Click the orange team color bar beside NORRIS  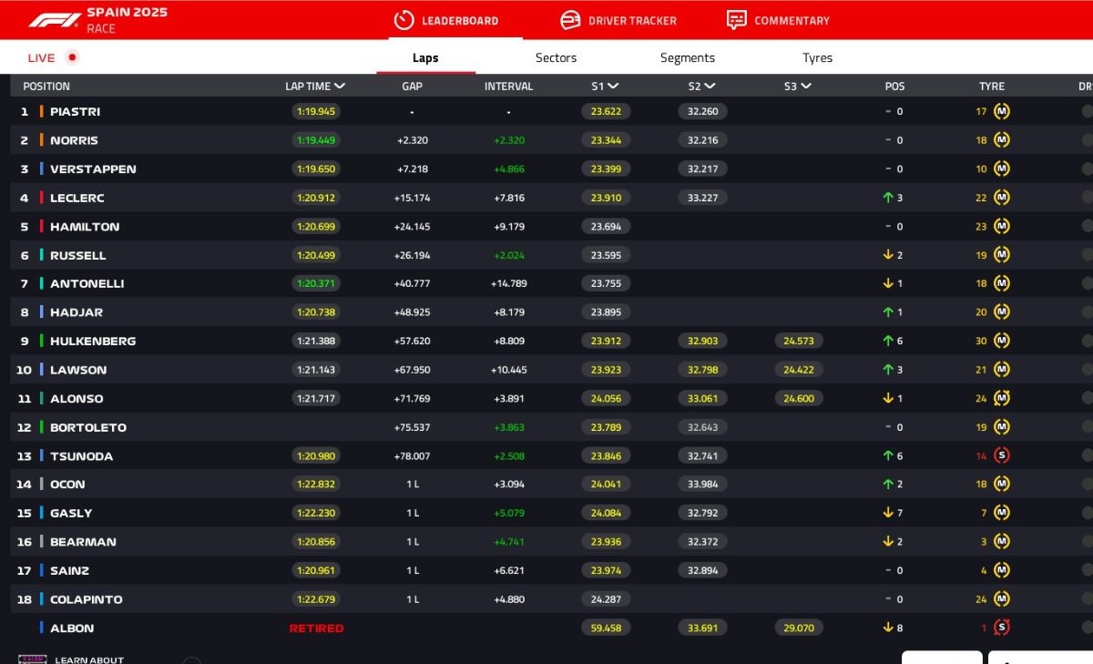[42, 140]
